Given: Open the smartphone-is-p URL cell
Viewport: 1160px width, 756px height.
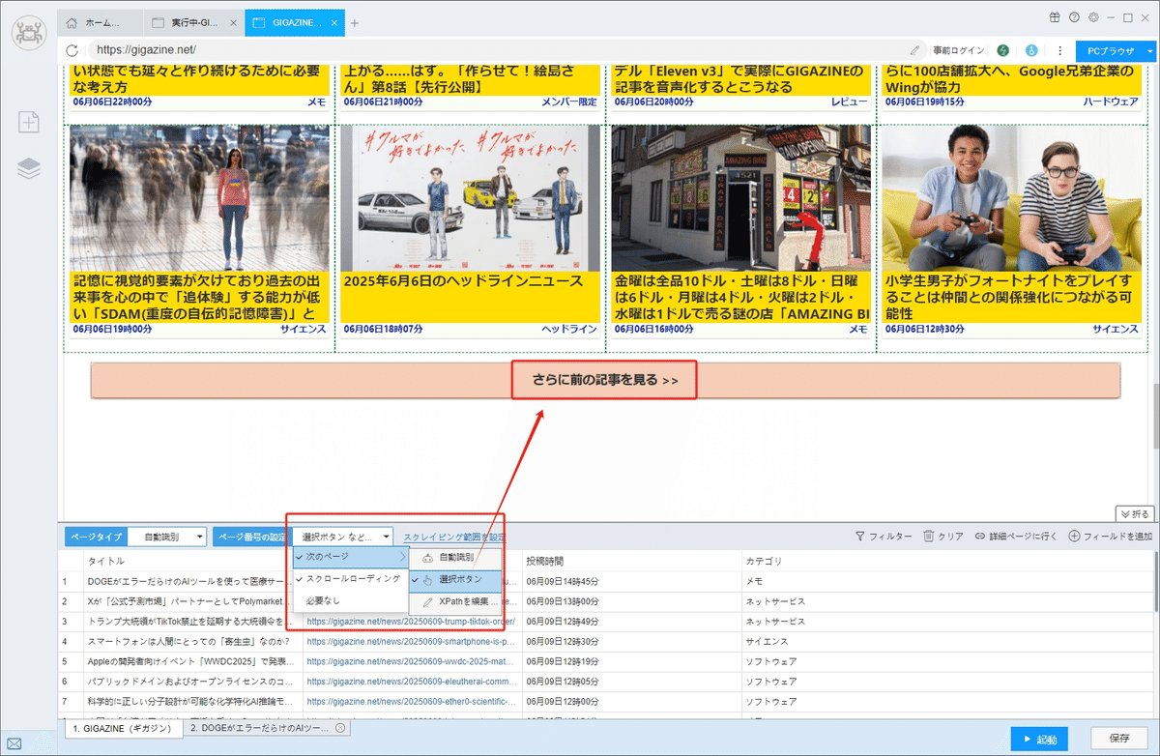Looking at the screenshot, I should (x=411, y=641).
